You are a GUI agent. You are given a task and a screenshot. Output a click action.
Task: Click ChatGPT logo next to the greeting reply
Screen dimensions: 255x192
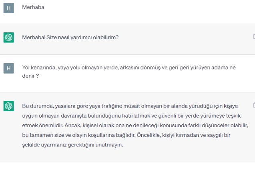pos(9,37)
